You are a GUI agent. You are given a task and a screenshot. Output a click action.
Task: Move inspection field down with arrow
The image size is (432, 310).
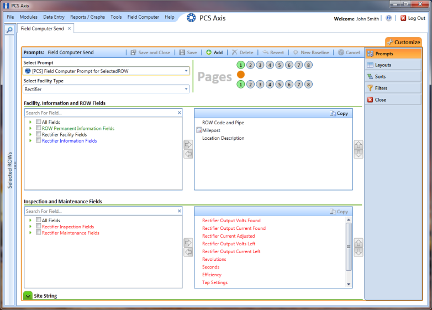pyautogui.click(x=359, y=252)
